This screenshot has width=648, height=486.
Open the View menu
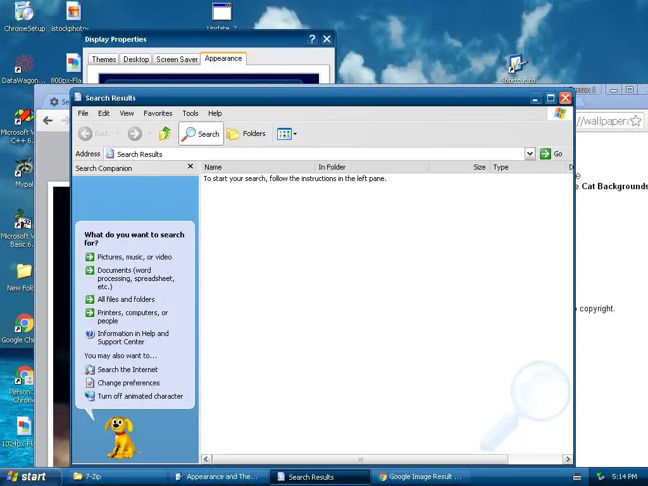pyautogui.click(x=127, y=113)
